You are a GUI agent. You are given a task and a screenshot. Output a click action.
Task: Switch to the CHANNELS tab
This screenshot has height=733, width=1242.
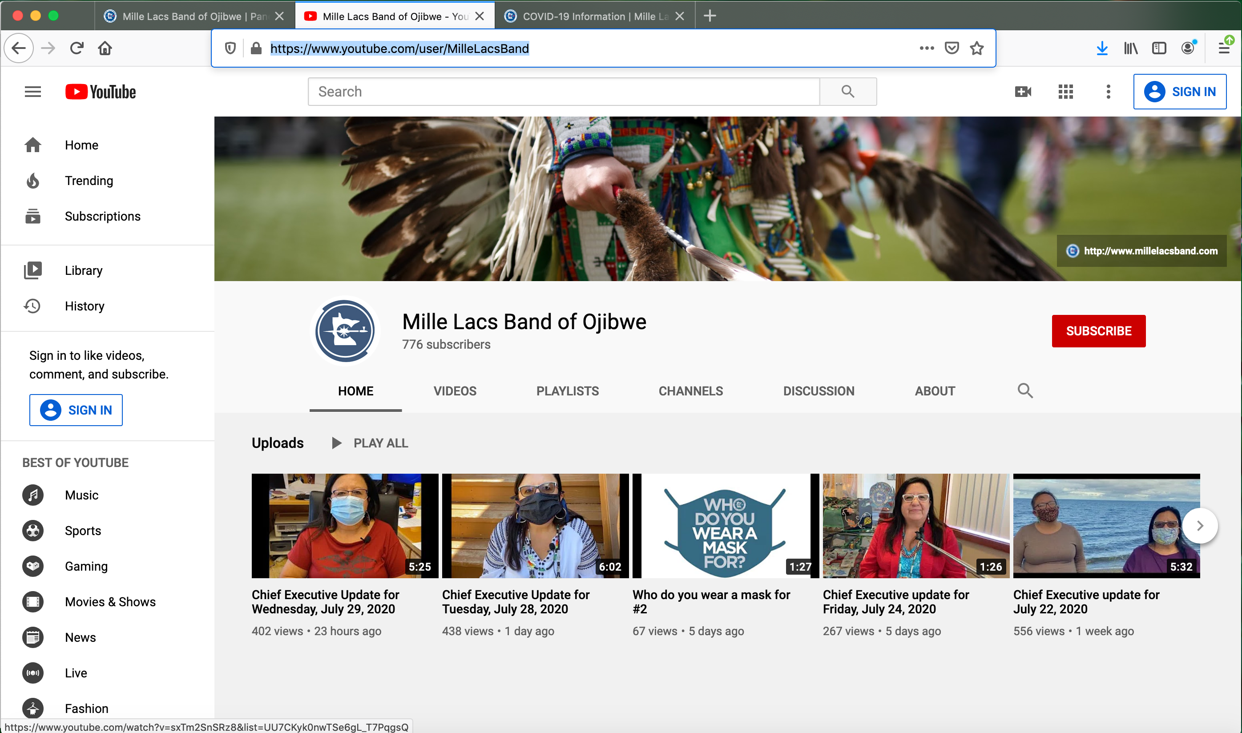click(690, 391)
